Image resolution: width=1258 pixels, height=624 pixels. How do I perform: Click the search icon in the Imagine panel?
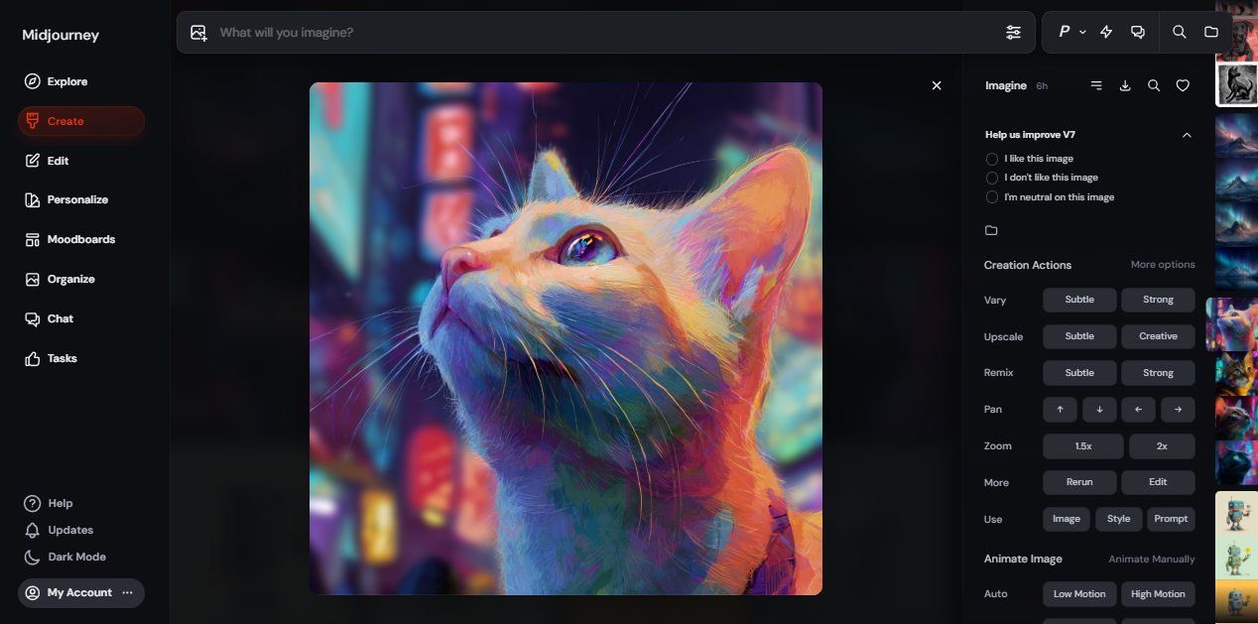(x=1154, y=86)
